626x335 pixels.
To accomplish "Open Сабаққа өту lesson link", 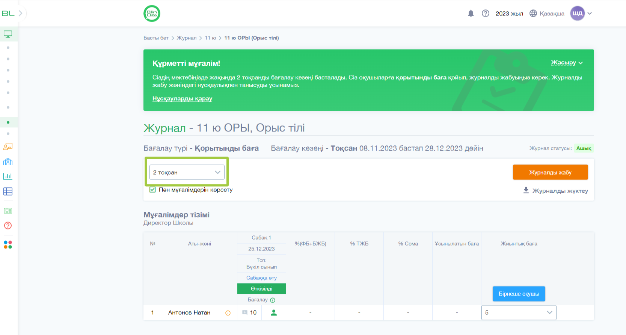I will click(261, 278).
